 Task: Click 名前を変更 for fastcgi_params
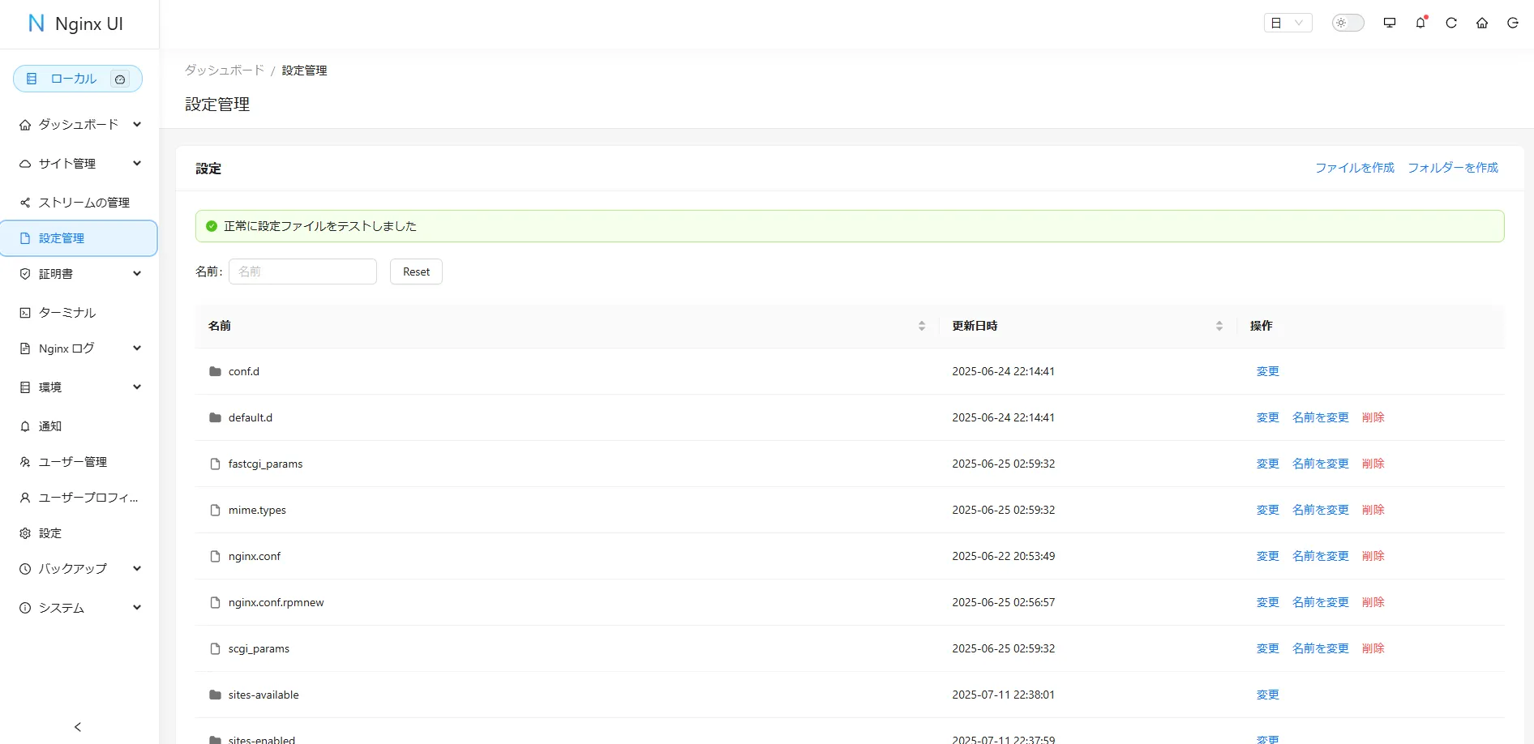click(x=1321, y=464)
